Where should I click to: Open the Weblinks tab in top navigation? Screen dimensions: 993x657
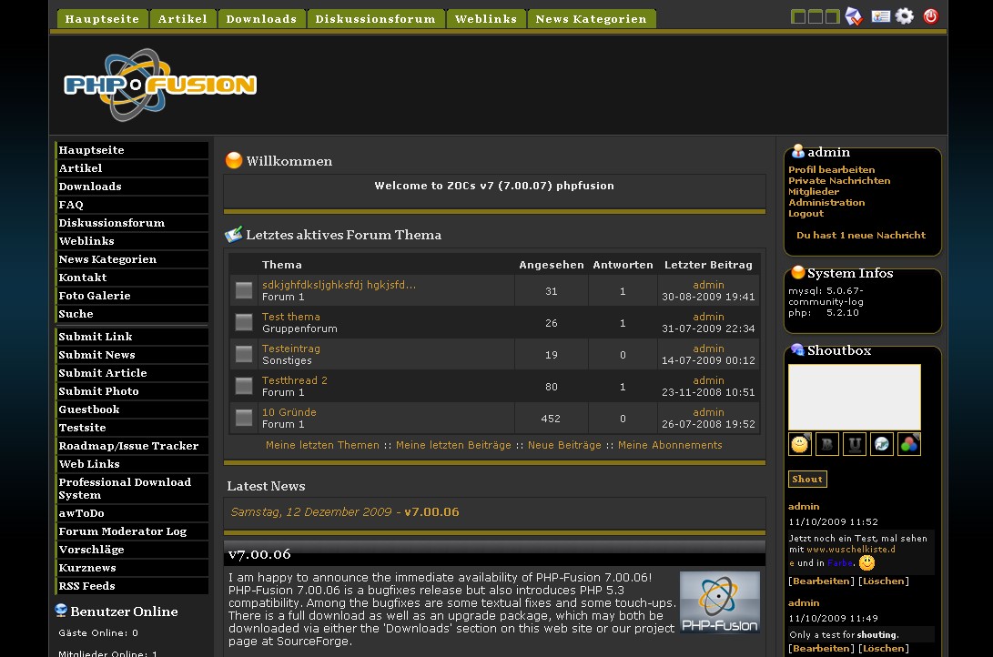coord(486,19)
